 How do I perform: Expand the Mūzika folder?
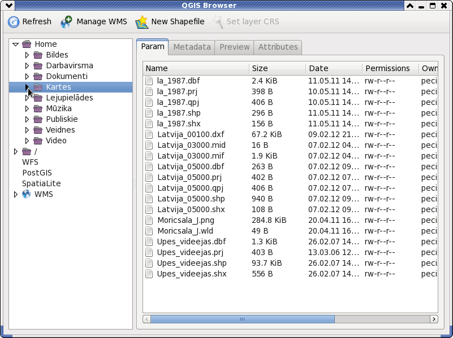pyautogui.click(x=27, y=109)
